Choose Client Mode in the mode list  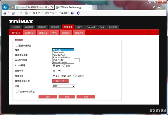pyautogui.click(x=63, y=52)
